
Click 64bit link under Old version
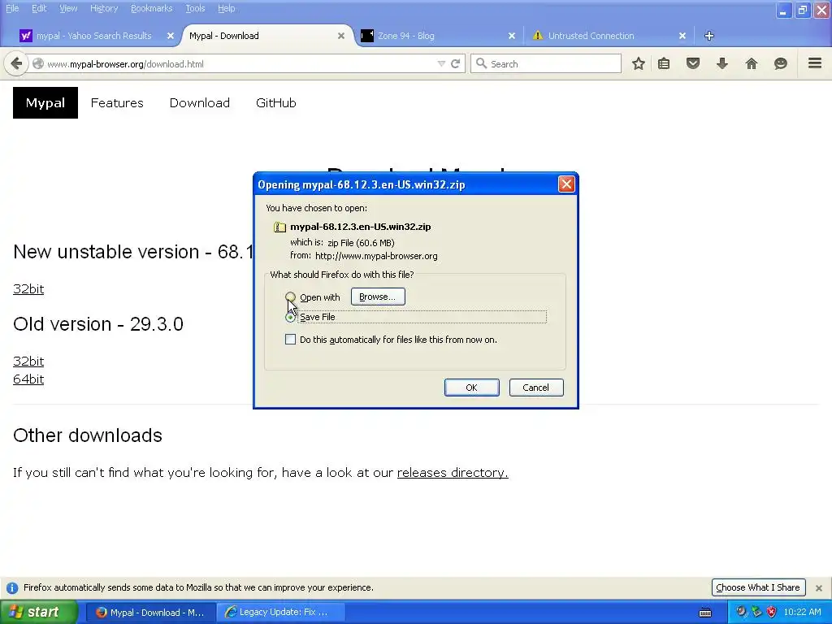pos(28,379)
